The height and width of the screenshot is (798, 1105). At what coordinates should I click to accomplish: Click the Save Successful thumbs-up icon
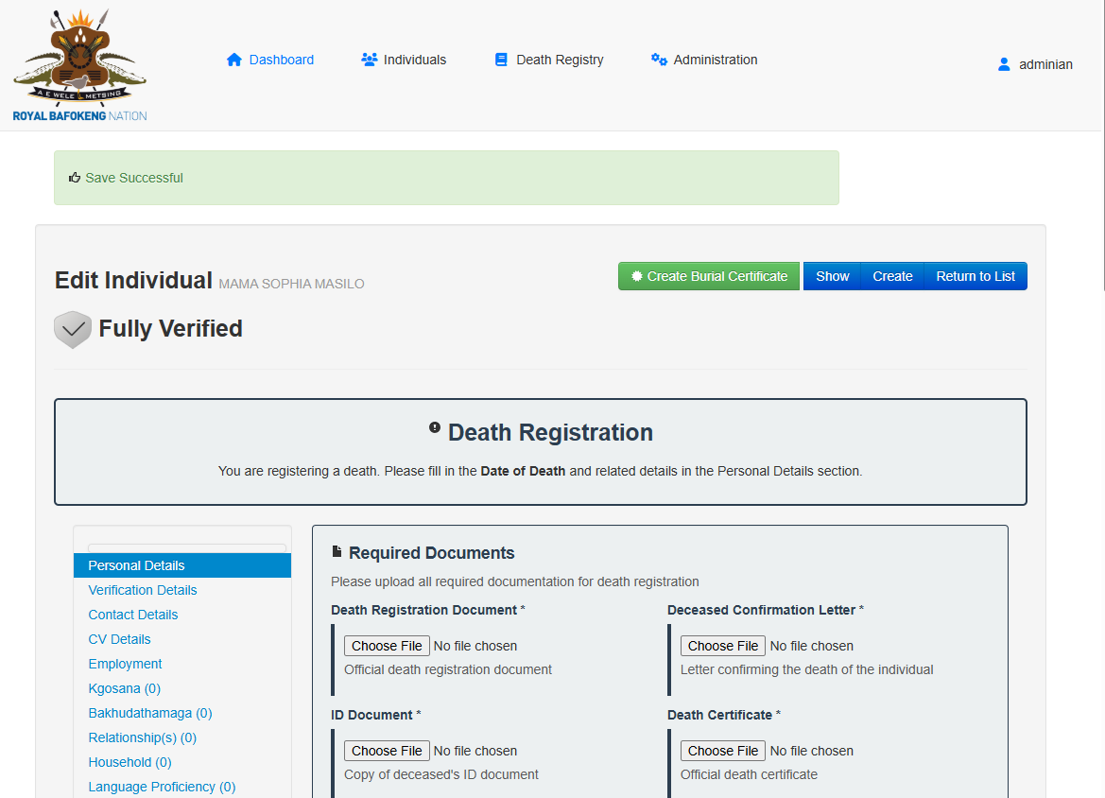tap(75, 178)
